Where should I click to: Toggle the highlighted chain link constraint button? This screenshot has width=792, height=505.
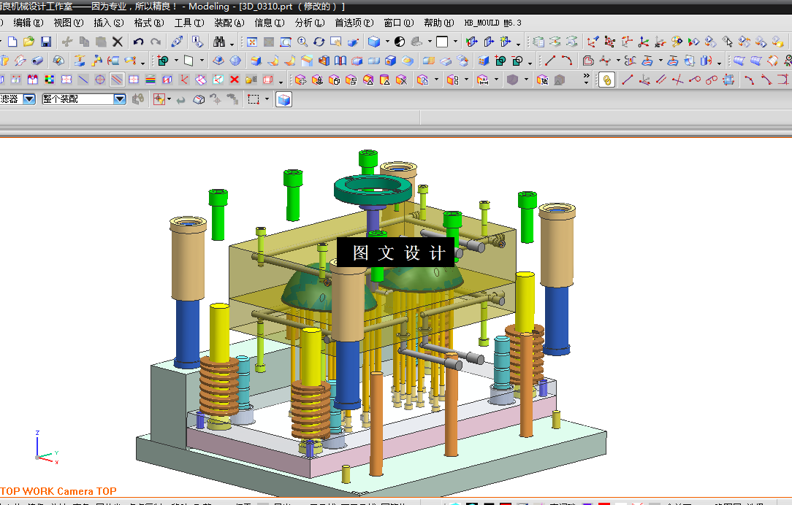[x=606, y=80]
